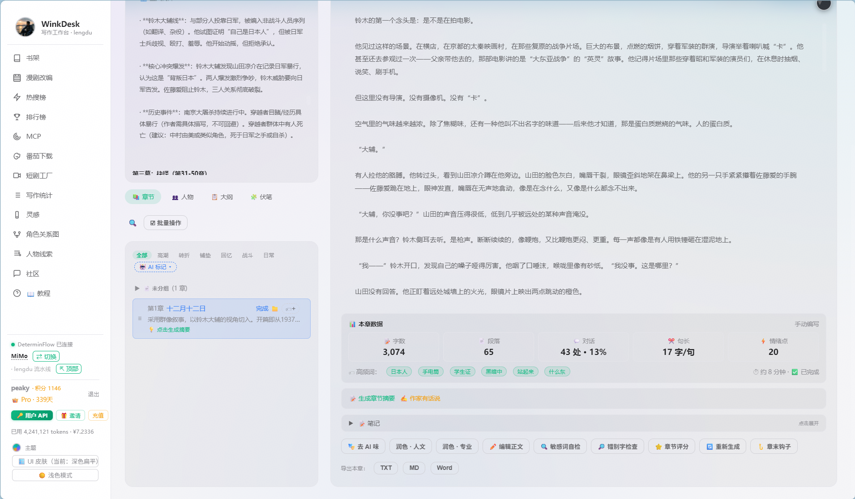
Task: Open 漫剧改编 sidebar icon
Action: click(x=17, y=78)
